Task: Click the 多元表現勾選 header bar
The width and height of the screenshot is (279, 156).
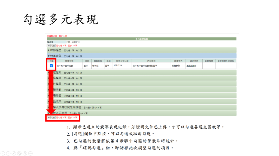Action: pyautogui.click(x=141, y=39)
